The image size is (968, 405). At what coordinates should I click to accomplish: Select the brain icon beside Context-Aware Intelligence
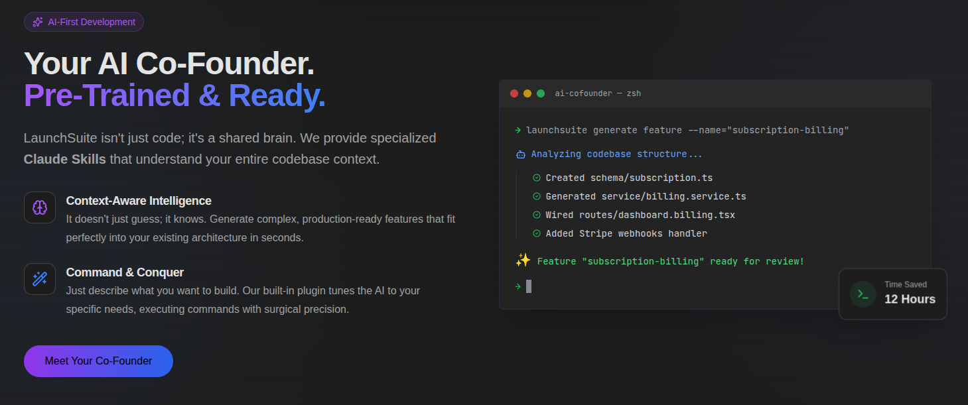click(x=40, y=207)
